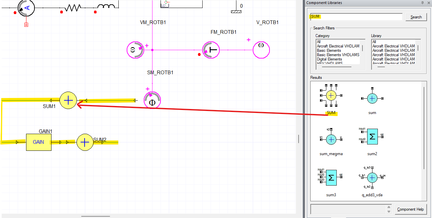Open Component Help
Screen dimensions: 432x218
point(411,209)
